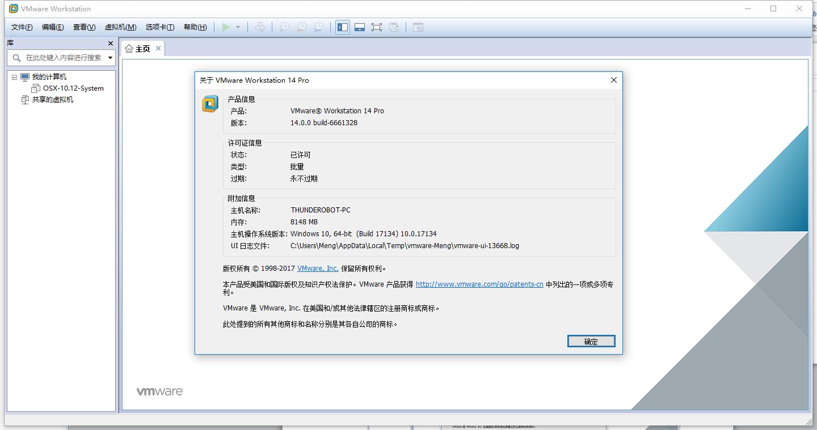Image resolution: width=817 pixels, height=430 pixels.
Task: Click the shared VMs icon beside 共享的虚拟机
Action: (25, 100)
